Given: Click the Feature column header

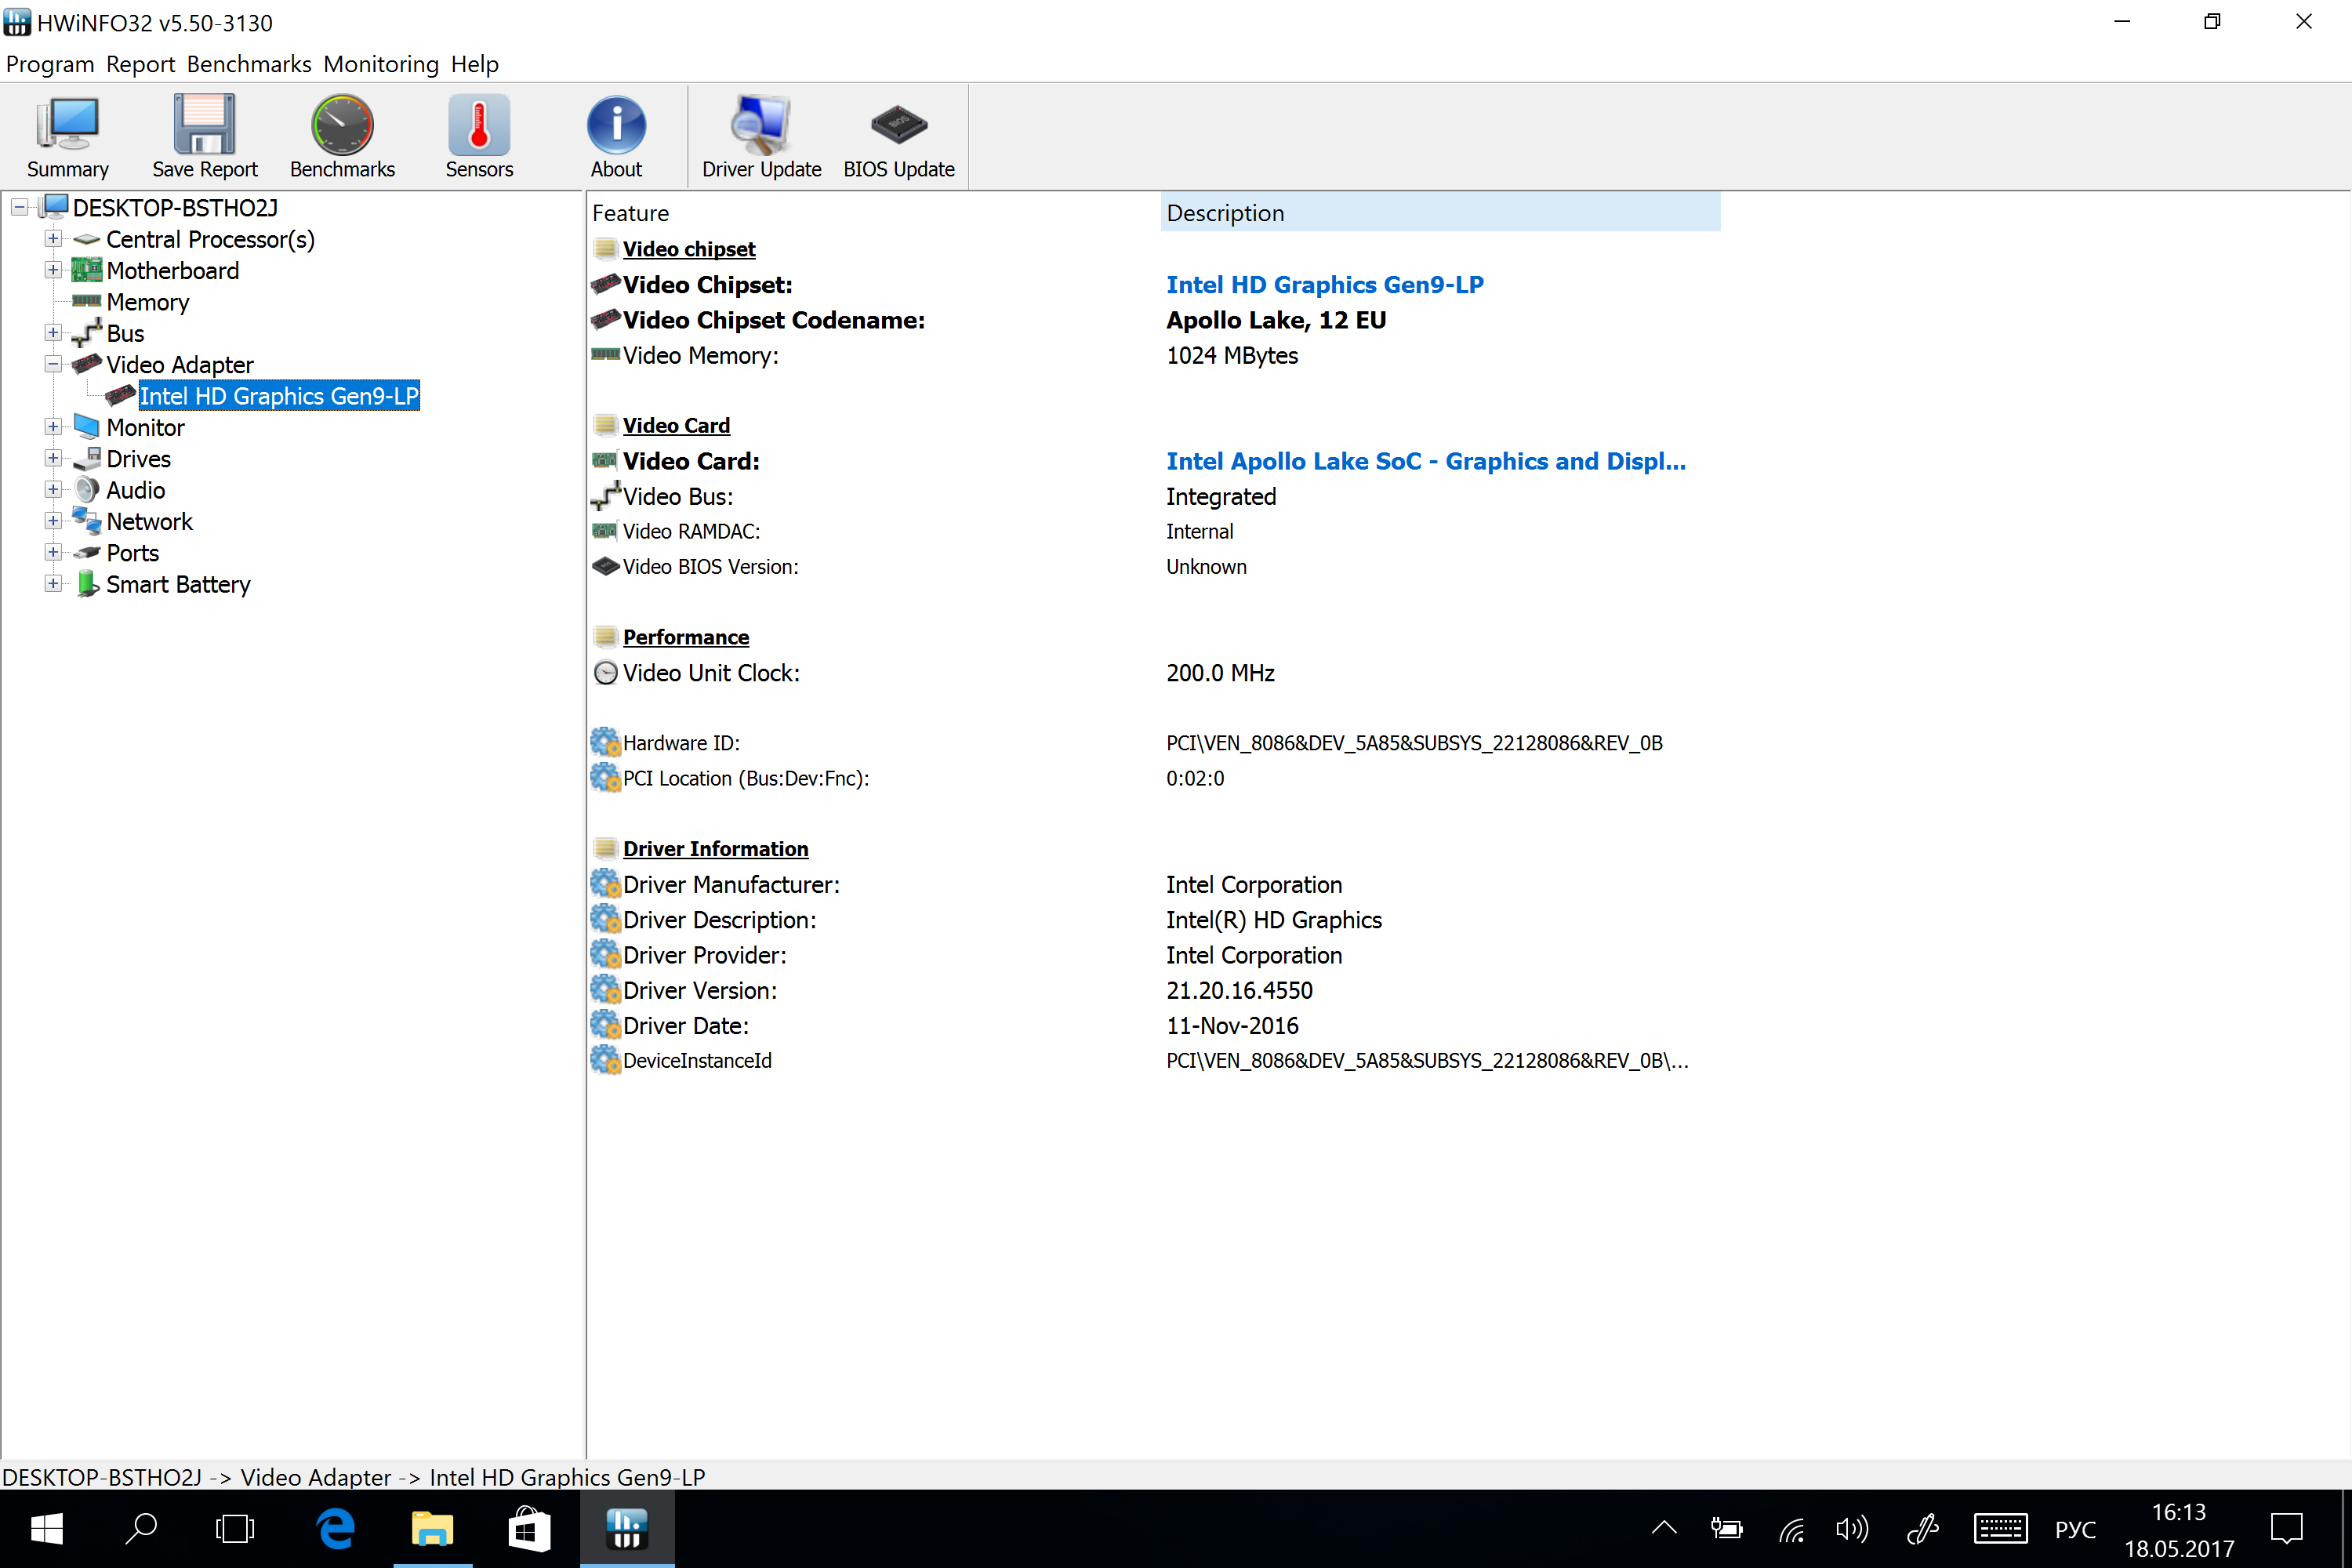Looking at the screenshot, I should (873, 213).
